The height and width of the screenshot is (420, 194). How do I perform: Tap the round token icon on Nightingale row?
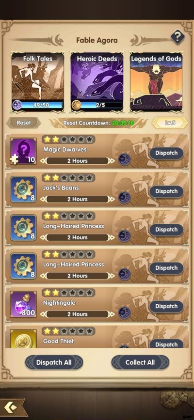point(125,313)
